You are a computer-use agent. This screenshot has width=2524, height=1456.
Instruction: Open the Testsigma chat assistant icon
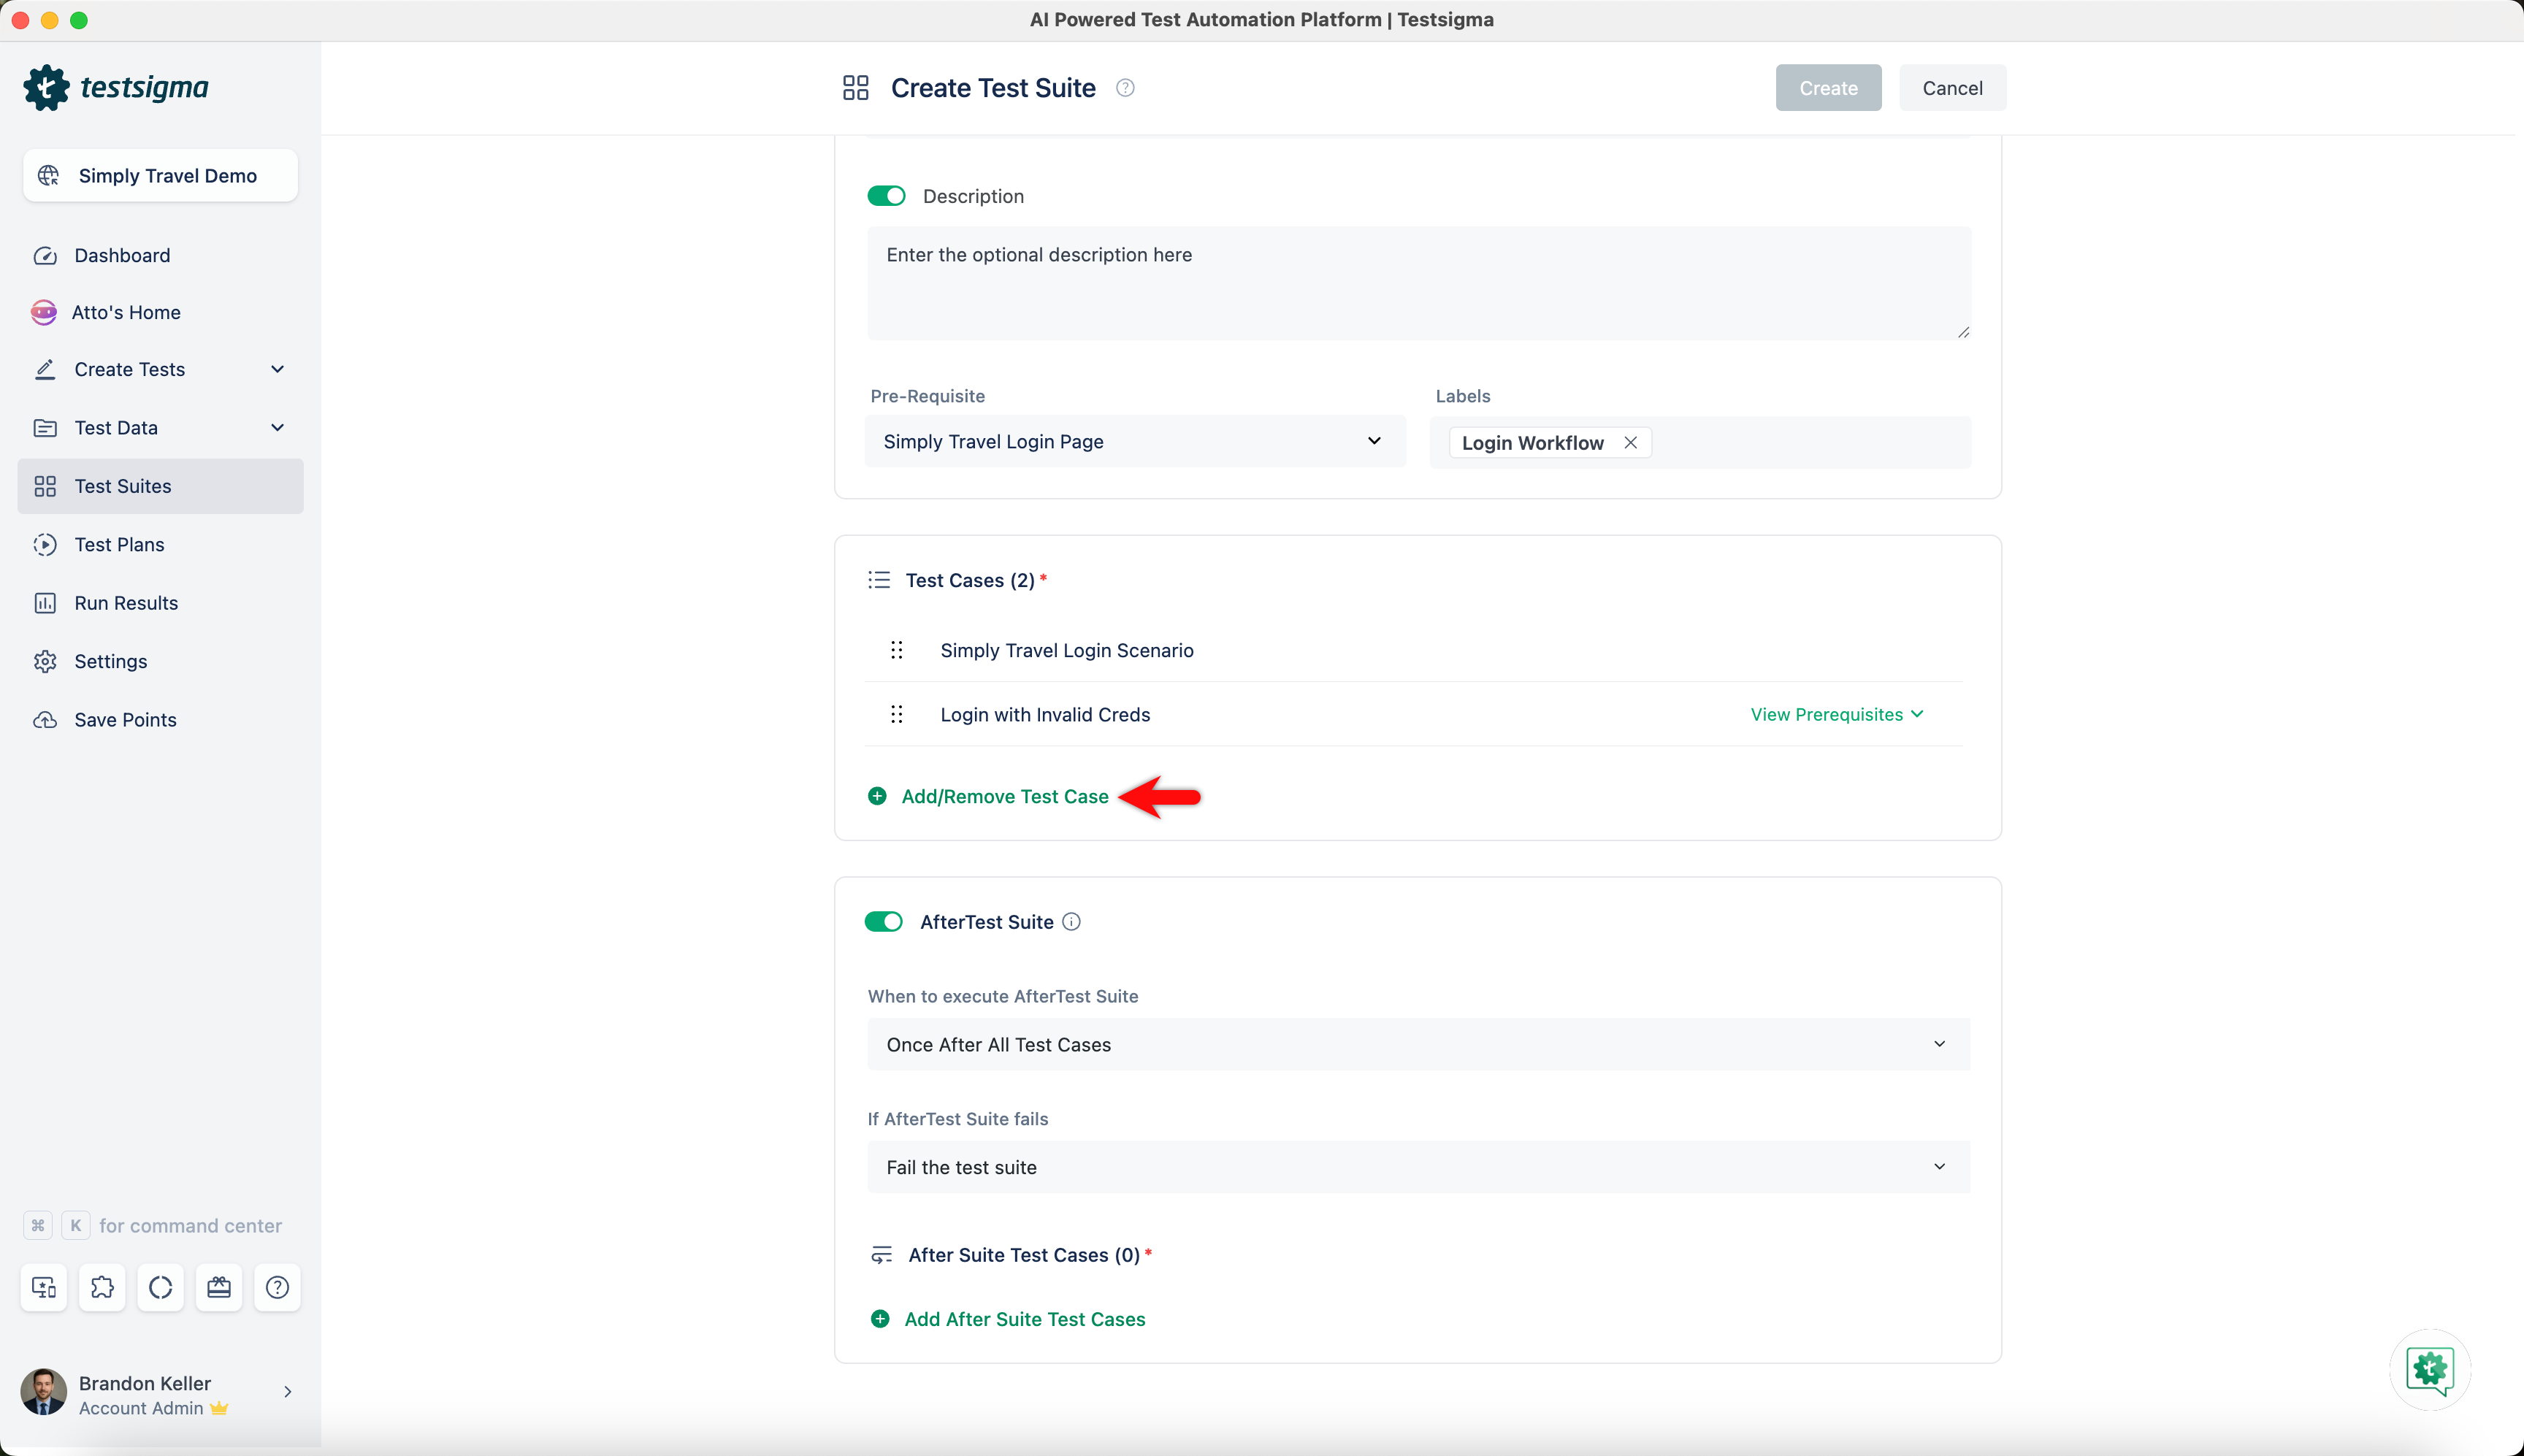(2429, 1369)
